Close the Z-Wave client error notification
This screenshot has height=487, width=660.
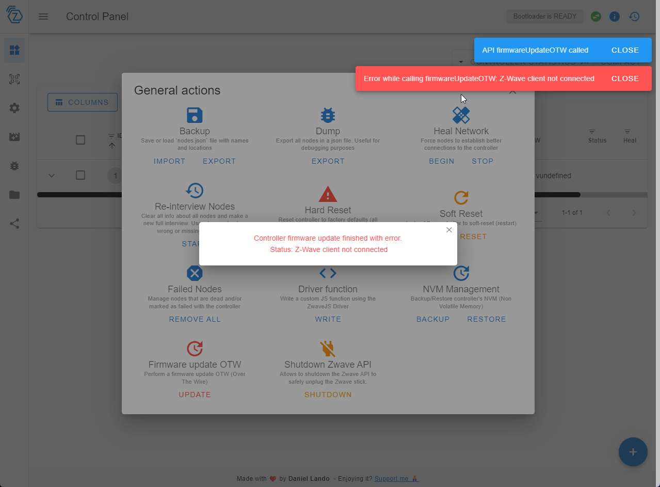pos(624,78)
